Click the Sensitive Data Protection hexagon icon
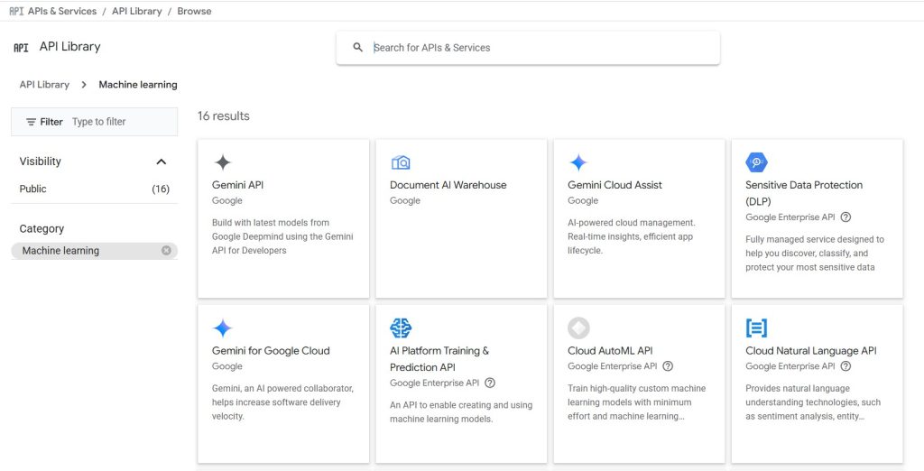 click(x=756, y=162)
